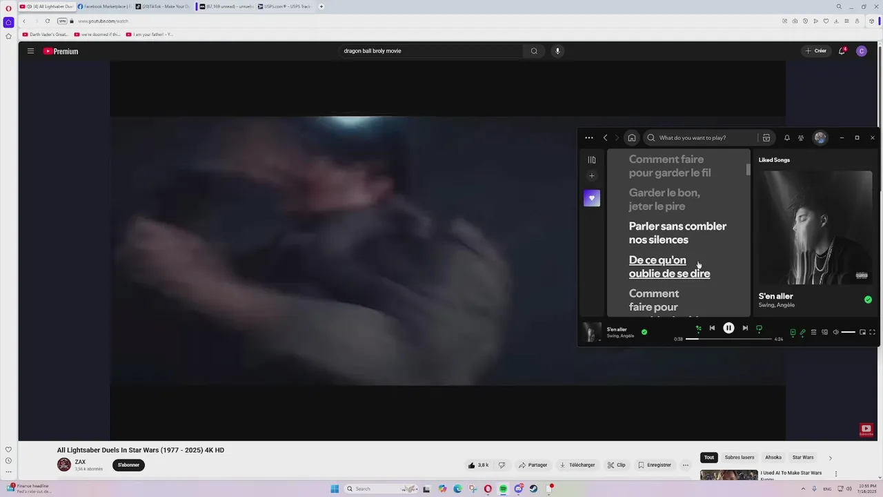
Task: Switch to TikTok browser tab
Action: (x=163, y=6)
